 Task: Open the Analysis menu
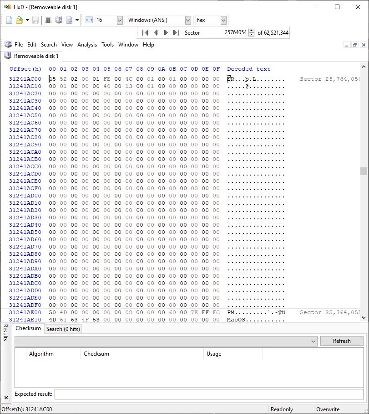tap(87, 45)
